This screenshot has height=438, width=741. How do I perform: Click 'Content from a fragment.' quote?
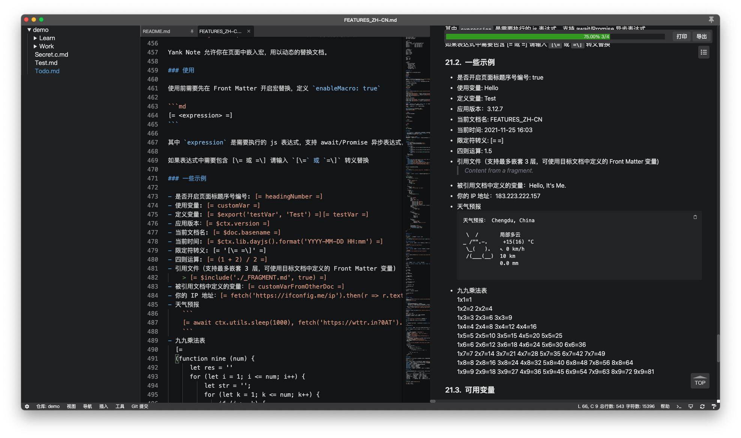pyautogui.click(x=499, y=170)
